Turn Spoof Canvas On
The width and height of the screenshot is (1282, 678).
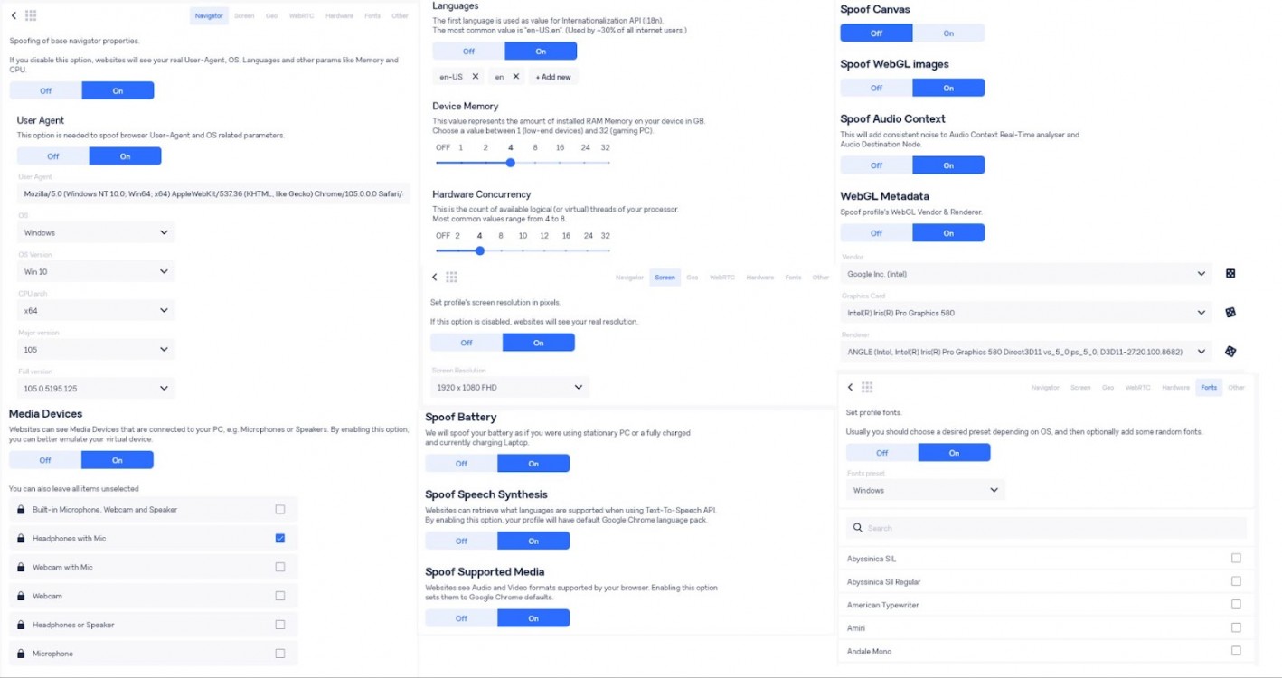point(948,33)
